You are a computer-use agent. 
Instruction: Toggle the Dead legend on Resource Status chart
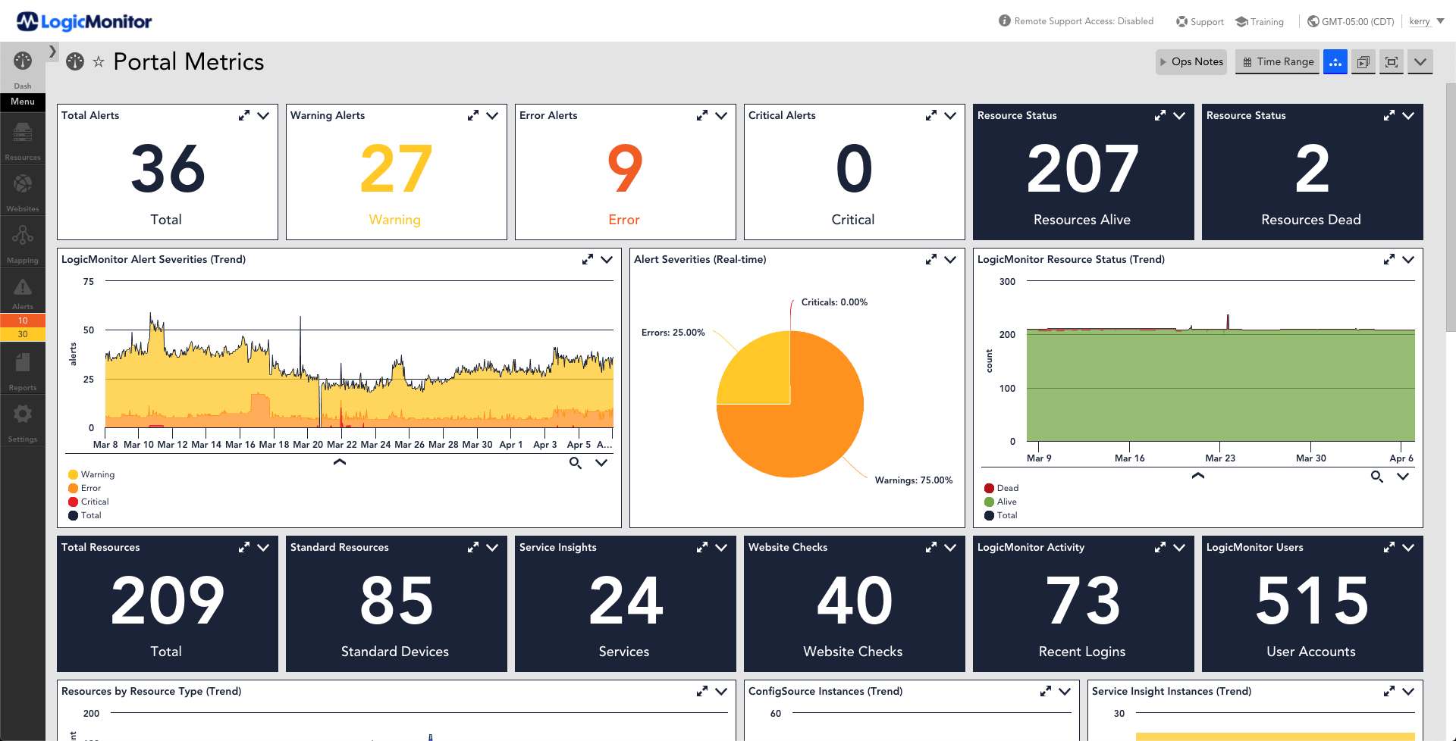tap(1001, 488)
